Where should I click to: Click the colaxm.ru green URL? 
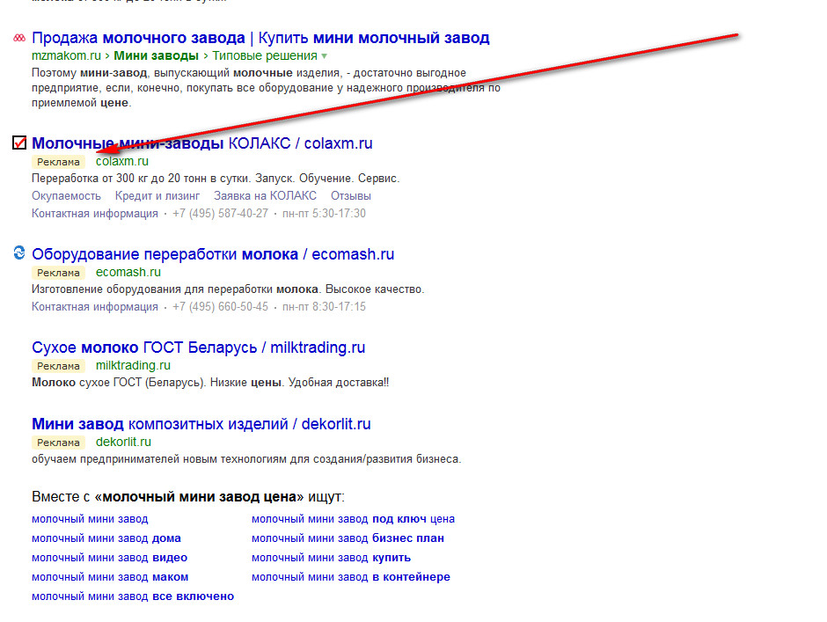(x=121, y=161)
